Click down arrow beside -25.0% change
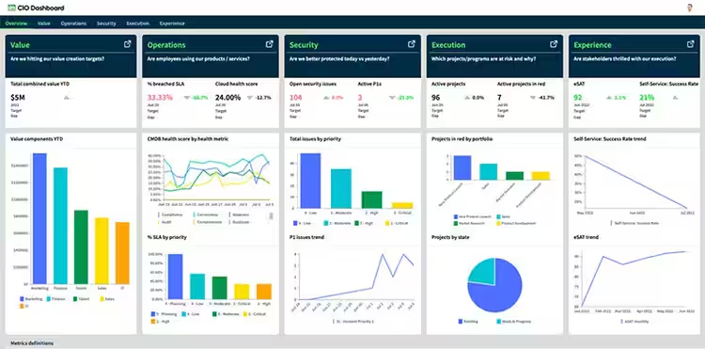Viewport: 705px width, 349px height. point(392,97)
